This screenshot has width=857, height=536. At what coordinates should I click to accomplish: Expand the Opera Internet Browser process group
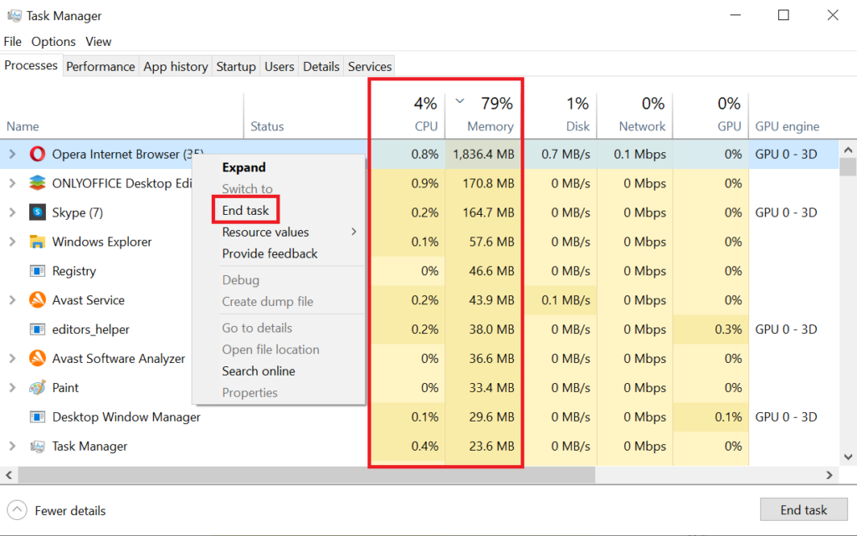point(12,154)
